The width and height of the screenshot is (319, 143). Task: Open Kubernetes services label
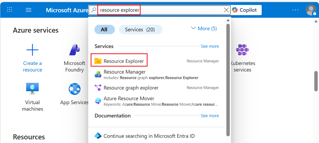[242, 66]
